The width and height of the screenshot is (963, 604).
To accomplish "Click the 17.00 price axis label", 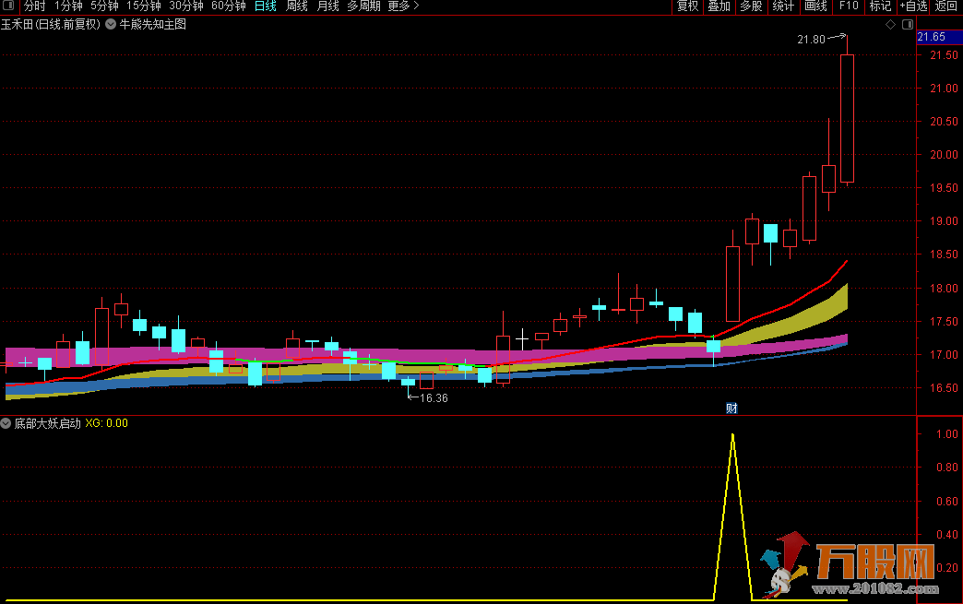I will coord(944,355).
